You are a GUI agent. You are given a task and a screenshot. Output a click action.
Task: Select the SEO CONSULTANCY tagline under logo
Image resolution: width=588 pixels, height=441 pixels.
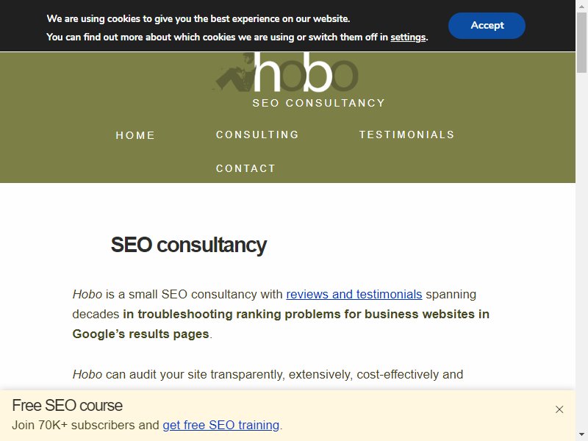pyautogui.click(x=319, y=103)
